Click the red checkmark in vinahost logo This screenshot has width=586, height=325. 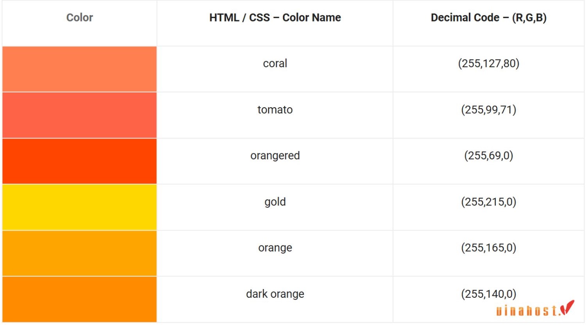pyautogui.click(x=567, y=307)
